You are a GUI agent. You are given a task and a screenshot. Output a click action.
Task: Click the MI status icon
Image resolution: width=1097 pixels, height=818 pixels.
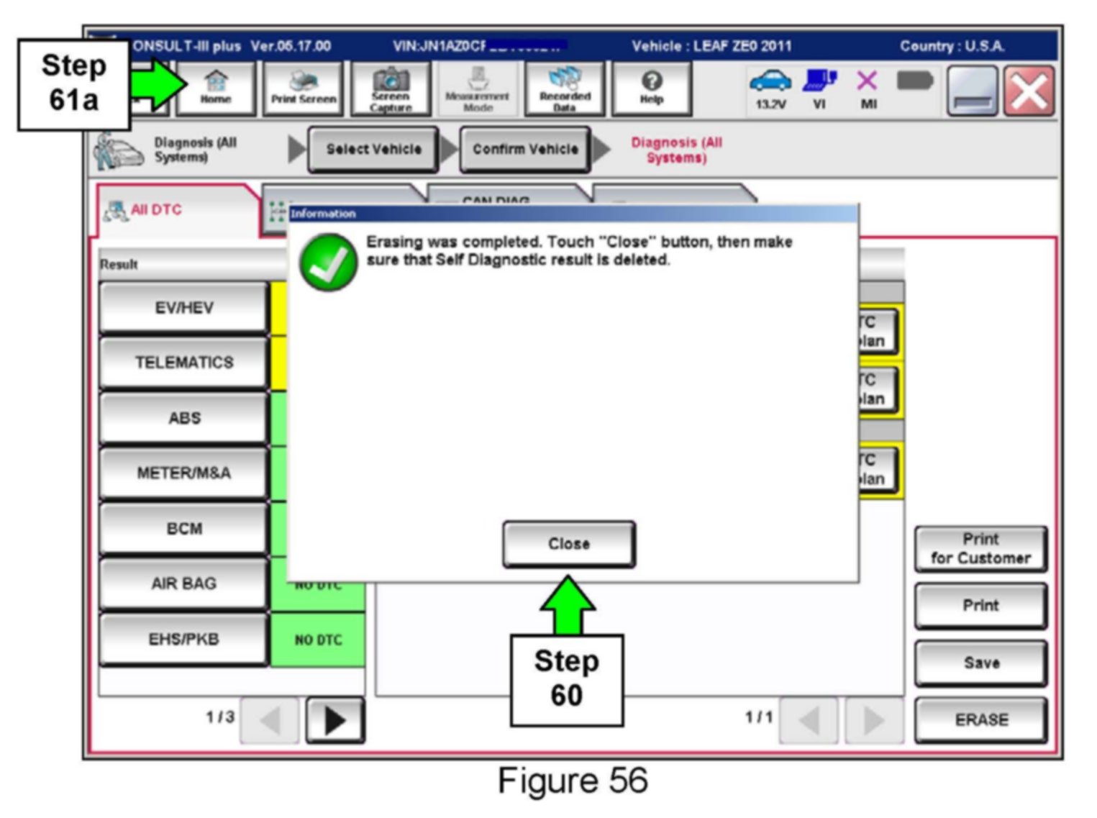click(868, 88)
